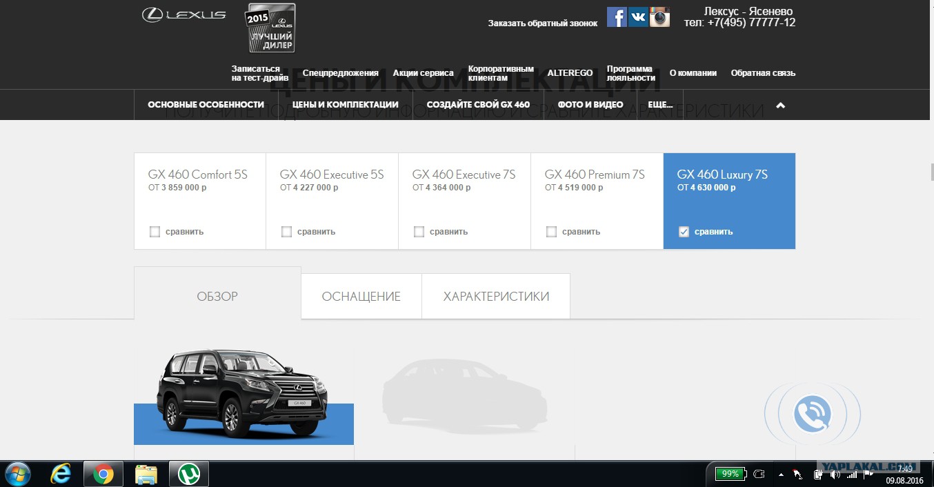Open Корпоративным клиентам link
Screen dimensions: 934x487
(x=501, y=73)
